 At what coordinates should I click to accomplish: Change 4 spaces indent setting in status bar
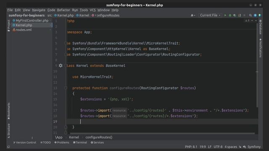pyautogui.click(x=231, y=147)
